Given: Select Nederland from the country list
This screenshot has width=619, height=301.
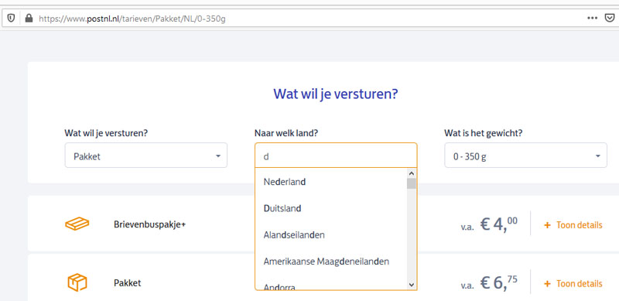Looking at the screenshot, I should pos(331,182).
